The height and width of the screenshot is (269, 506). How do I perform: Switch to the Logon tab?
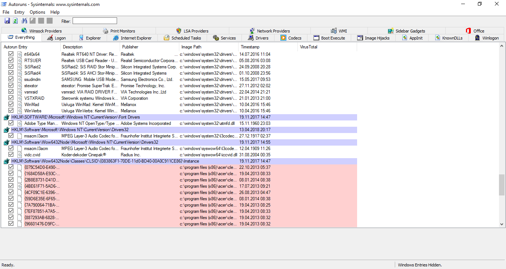56,38
